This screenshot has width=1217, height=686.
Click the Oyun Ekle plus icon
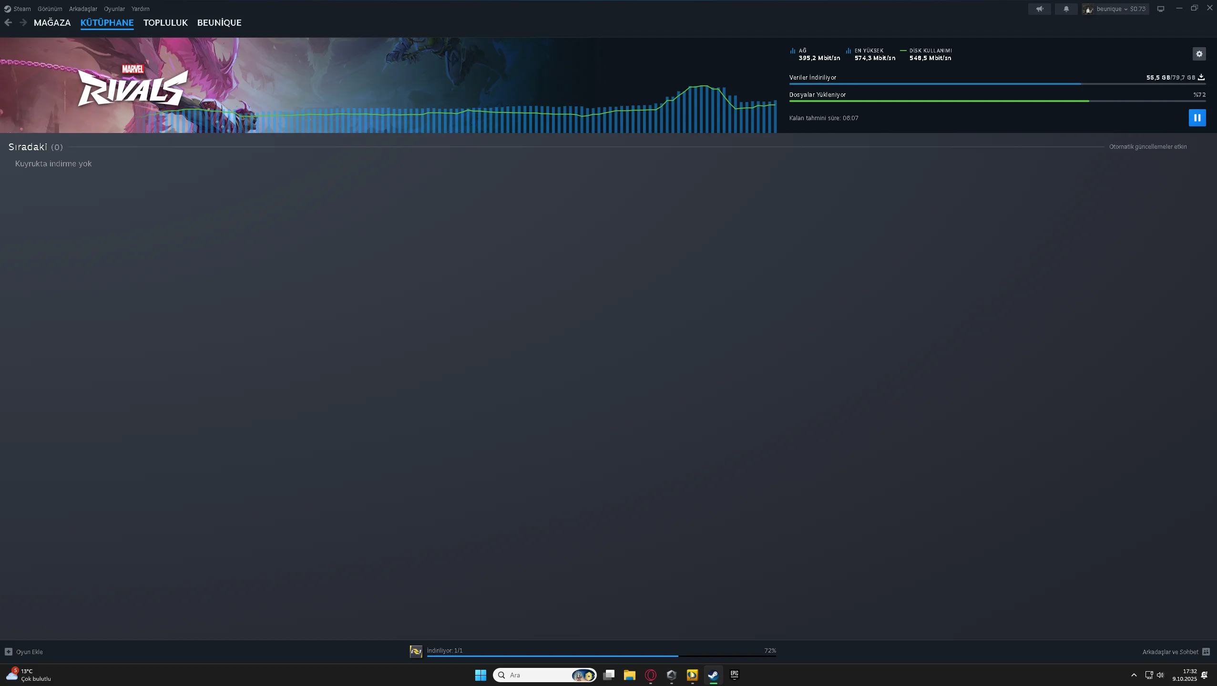[x=8, y=652]
